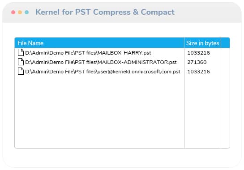Click the red window dot

tap(13, 12)
